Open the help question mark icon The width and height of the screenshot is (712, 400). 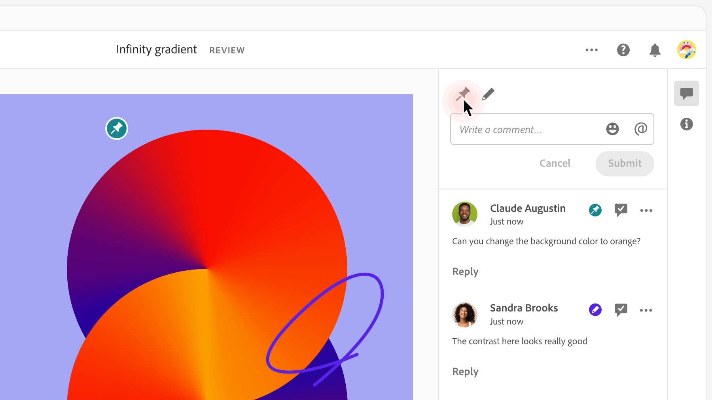pyautogui.click(x=623, y=50)
